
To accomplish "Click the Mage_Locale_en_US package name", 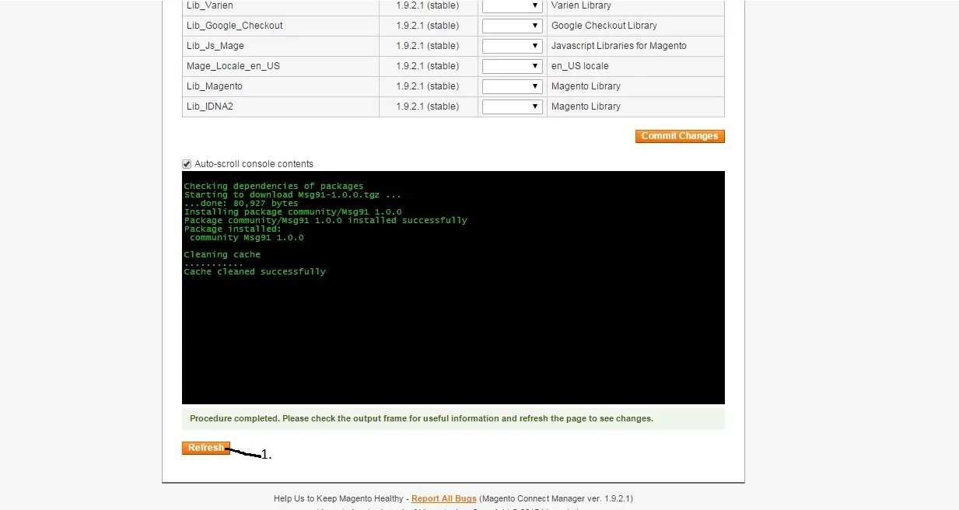I will (233, 66).
